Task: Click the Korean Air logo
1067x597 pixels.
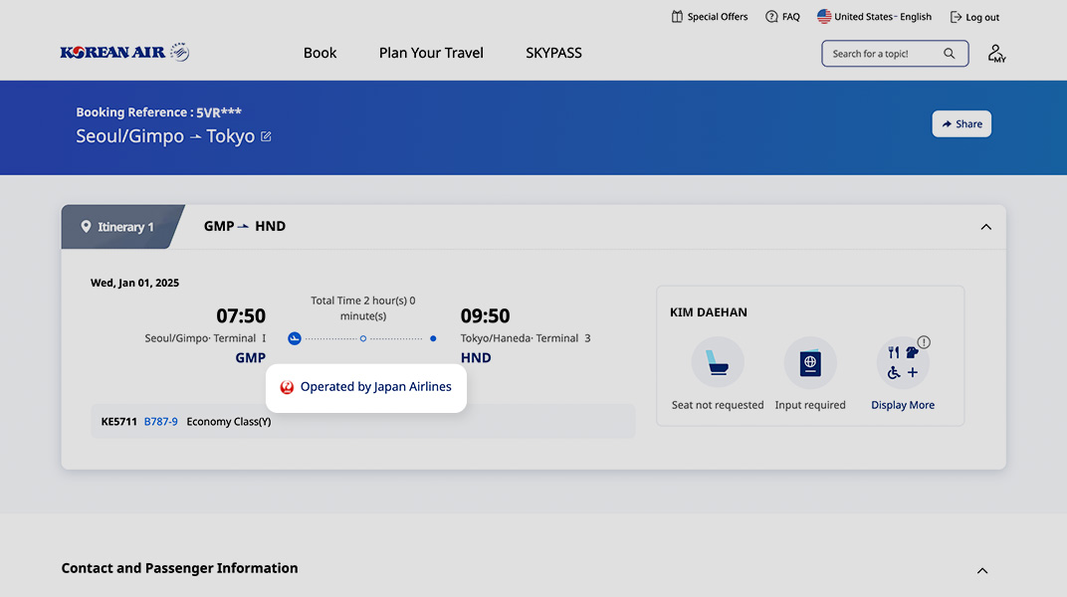Action: pyautogui.click(x=124, y=53)
